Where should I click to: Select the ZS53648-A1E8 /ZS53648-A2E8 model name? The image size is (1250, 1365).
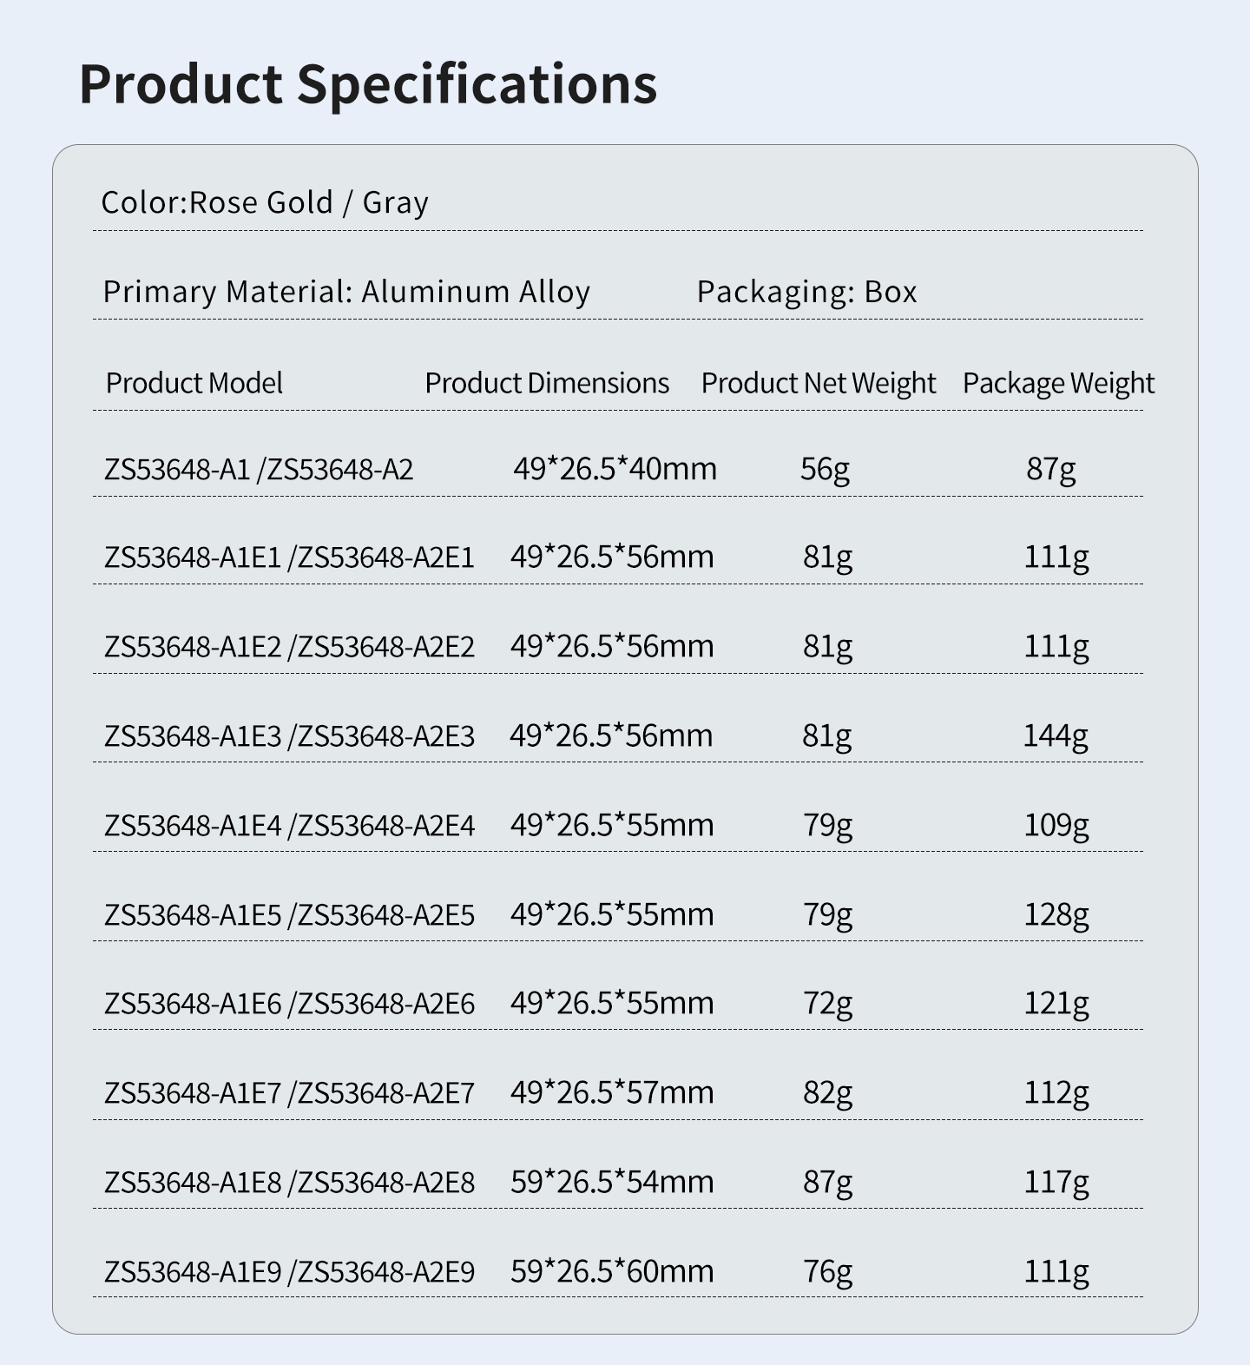click(289, 1183)
